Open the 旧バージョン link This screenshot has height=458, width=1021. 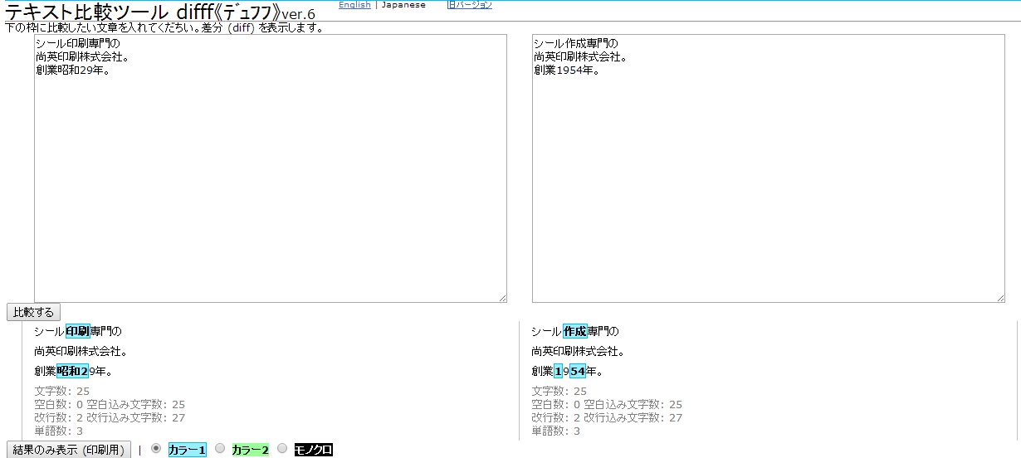coord(469,5)
